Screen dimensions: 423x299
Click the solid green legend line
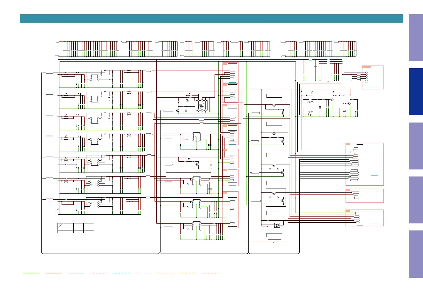pyautogui.click(x=31, y=273)
